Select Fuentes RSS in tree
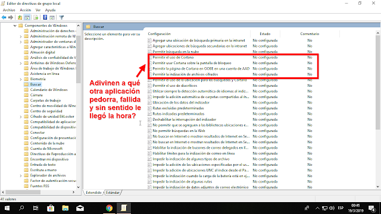The image size is (381, 214). click(x=40, y=186)
